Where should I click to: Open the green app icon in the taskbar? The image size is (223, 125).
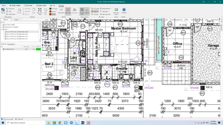pyautogui.click(x=54, y=123)
